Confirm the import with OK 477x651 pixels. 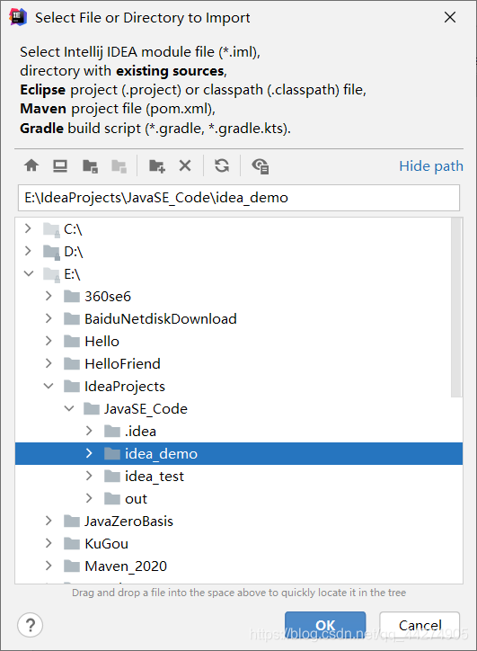coord(325,625)
